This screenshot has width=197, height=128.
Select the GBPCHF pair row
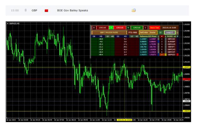171,52
